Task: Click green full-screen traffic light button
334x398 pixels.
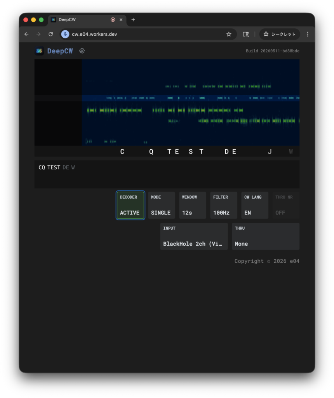Action: (x=41, y=19)
